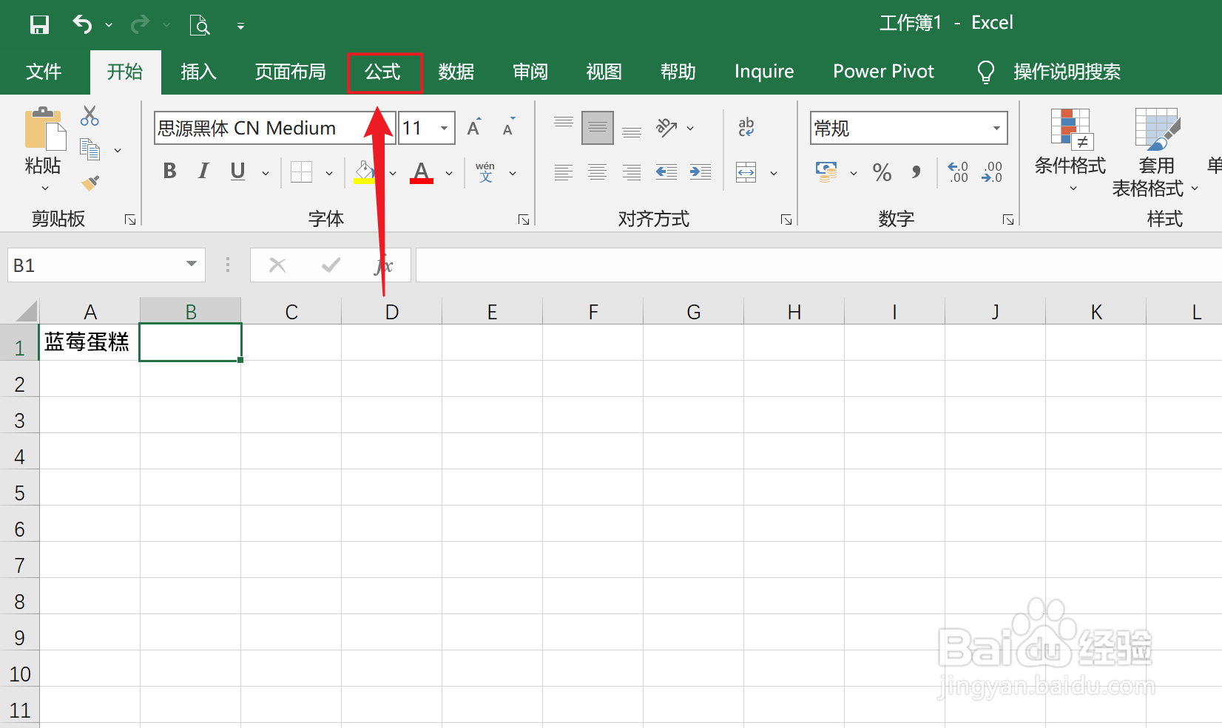Open the font name combo box

point(275,128)
